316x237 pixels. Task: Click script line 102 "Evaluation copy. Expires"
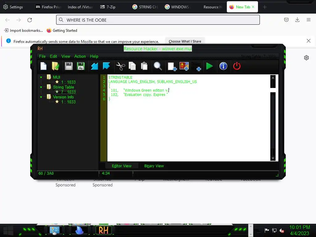[x=139, y=94]
